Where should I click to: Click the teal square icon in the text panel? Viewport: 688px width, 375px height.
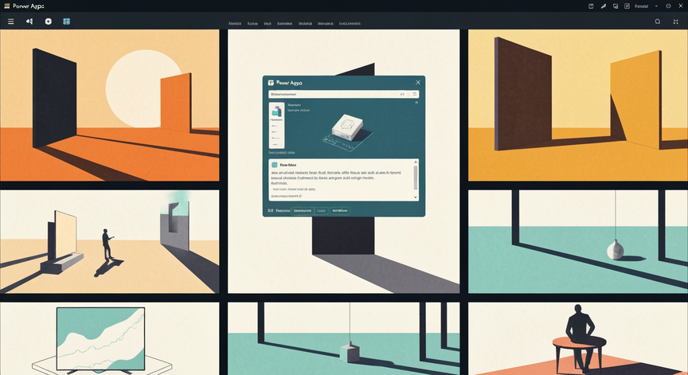[x=274, y=165]
